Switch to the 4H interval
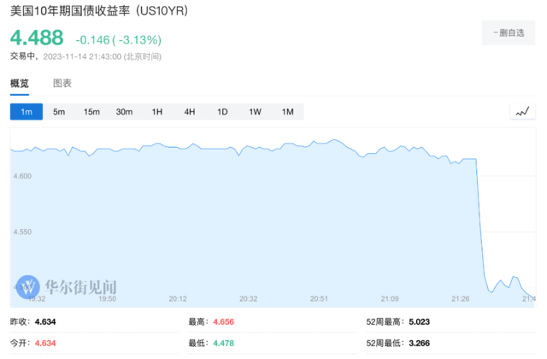This screenshot has width=547, height=359. point(189,112)
